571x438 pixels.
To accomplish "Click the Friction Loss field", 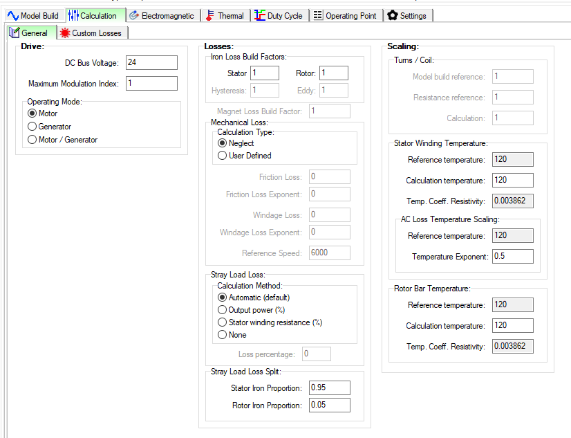I will 330,176.
